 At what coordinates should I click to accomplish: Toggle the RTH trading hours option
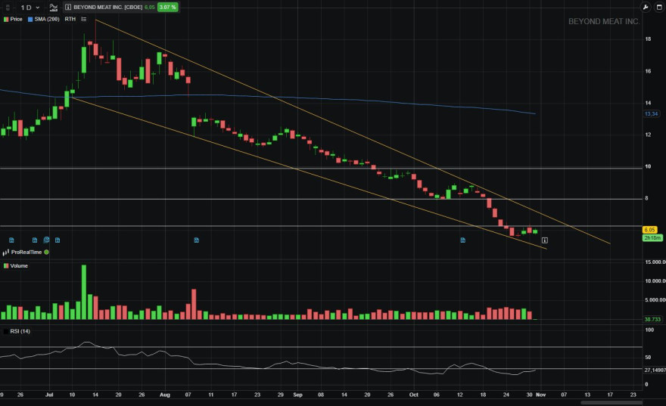click(70, 19)
